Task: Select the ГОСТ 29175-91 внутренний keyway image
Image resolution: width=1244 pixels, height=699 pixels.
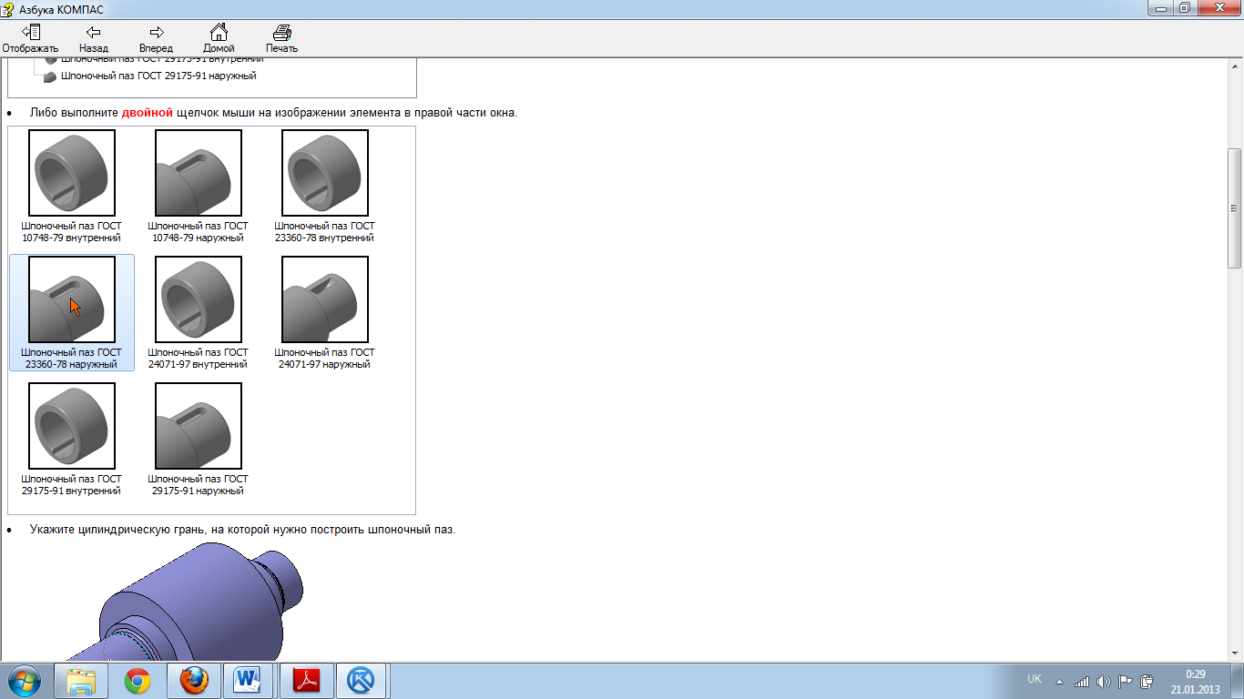Action: [x=72, y=426]
